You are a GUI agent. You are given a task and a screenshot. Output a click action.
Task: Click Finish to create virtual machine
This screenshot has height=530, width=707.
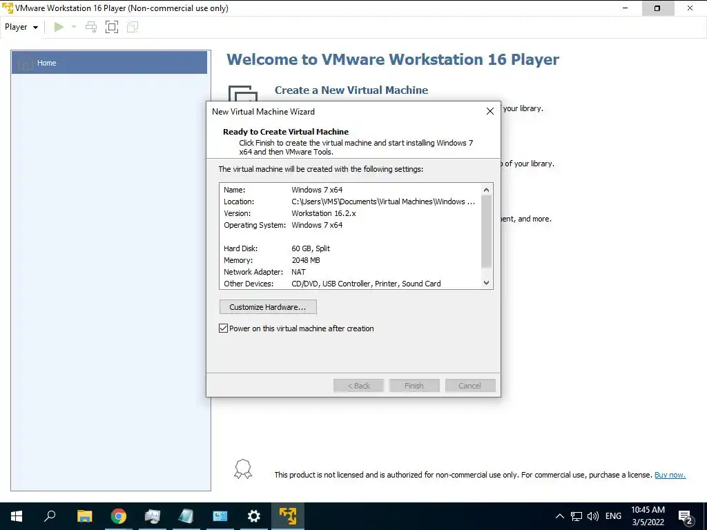coord(414,386)
